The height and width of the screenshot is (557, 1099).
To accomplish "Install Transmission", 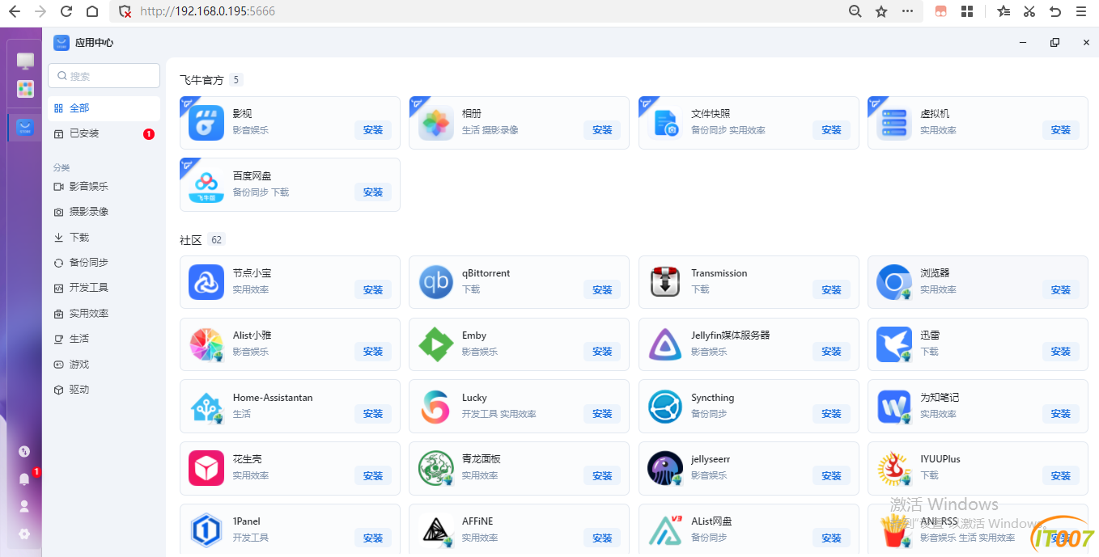I will tap(831, 289).
